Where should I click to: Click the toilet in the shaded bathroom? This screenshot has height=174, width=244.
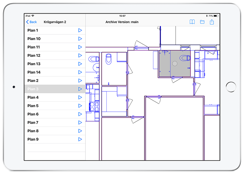tap(185, 58)
